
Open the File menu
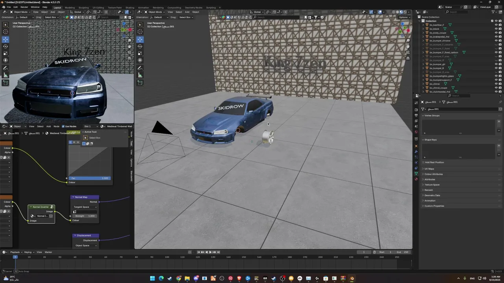[x=9, y=7]
